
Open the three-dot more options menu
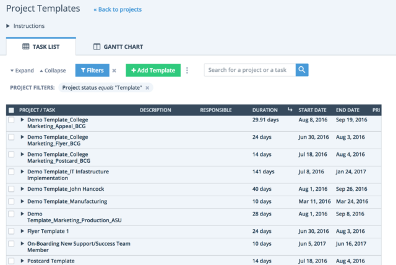(x=187, y=70)
